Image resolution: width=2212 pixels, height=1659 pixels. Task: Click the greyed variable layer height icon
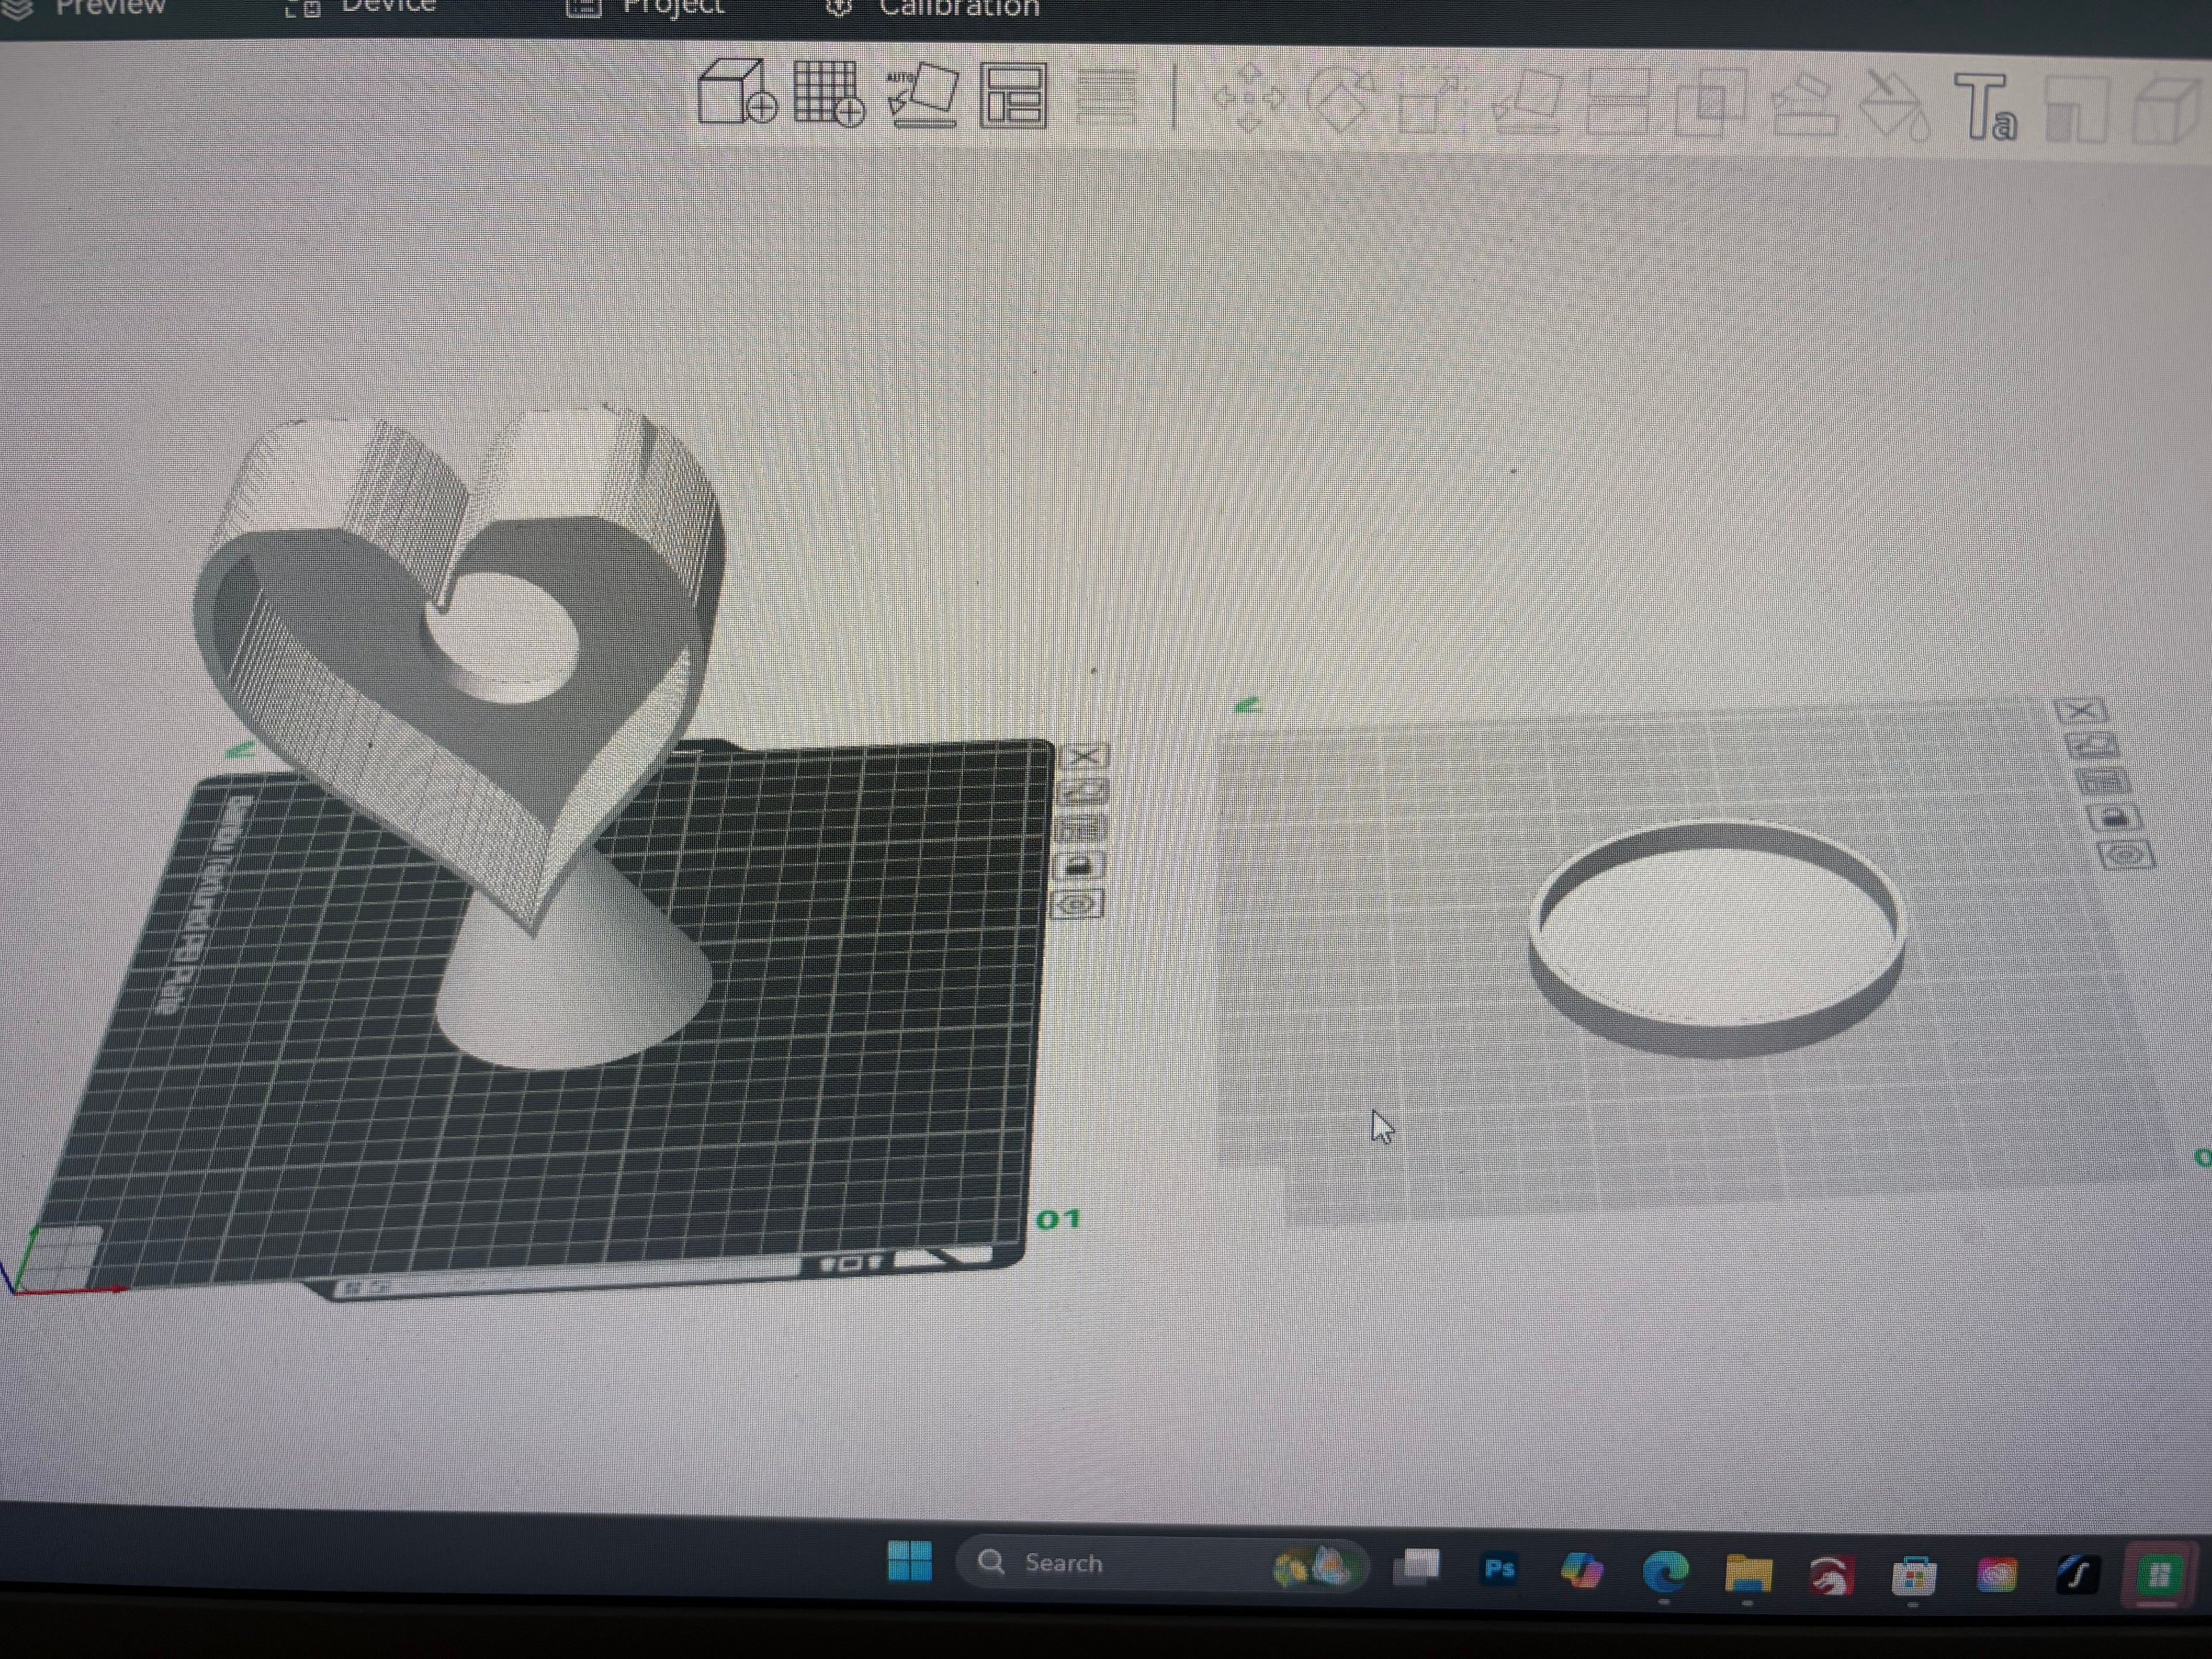1106,97
